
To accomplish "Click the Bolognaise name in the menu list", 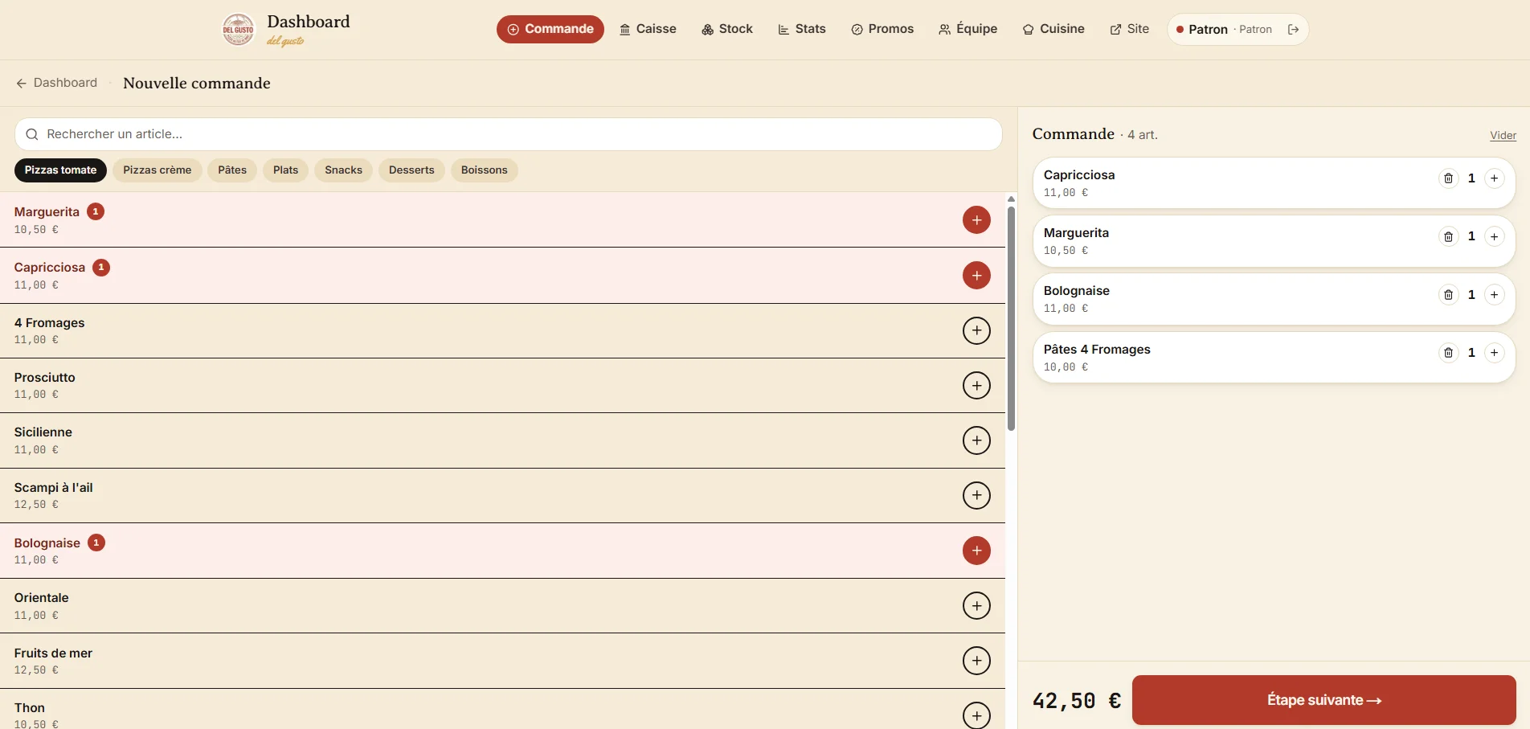I will (x=47, y=543).
